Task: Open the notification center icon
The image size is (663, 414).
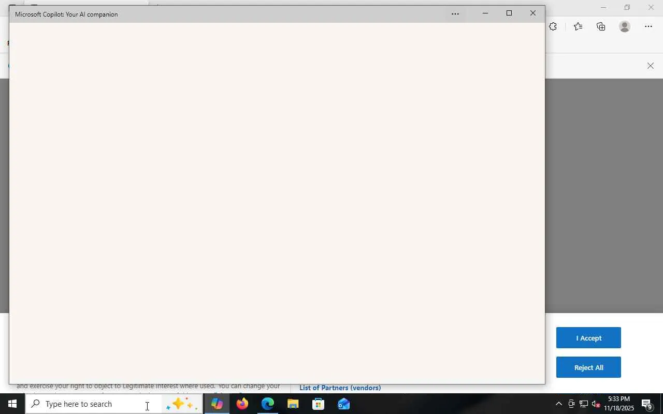Action: click(647, 404)
